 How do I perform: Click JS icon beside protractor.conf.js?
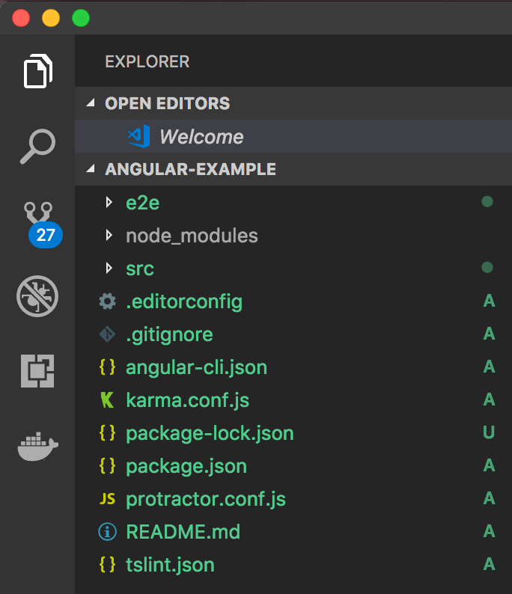point(107,499)
